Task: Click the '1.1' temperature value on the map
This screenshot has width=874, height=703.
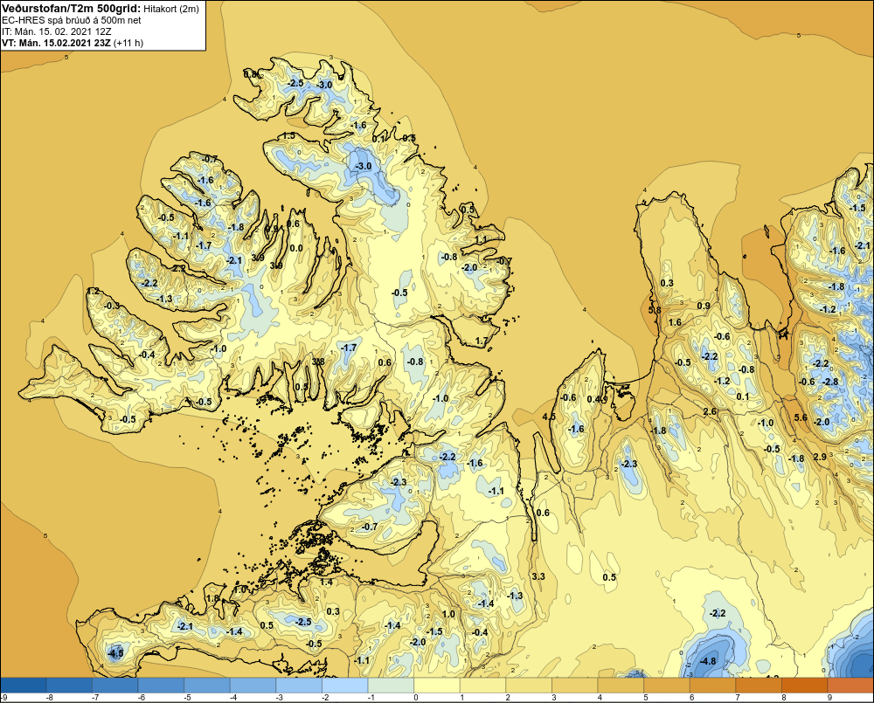Action: pos(481,239)
